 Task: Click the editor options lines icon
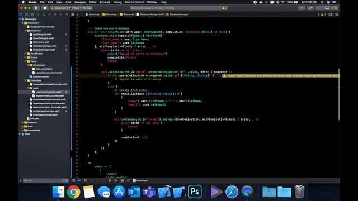click(x=331, y=15)
